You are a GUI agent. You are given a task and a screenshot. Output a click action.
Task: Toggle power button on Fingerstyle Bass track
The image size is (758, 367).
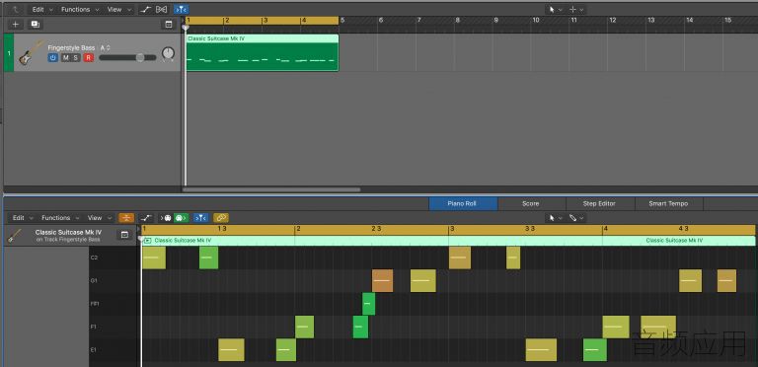[52, 58]
